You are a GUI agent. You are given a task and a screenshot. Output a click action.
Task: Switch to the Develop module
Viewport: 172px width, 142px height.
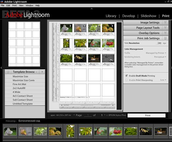(x=129, y=16)
